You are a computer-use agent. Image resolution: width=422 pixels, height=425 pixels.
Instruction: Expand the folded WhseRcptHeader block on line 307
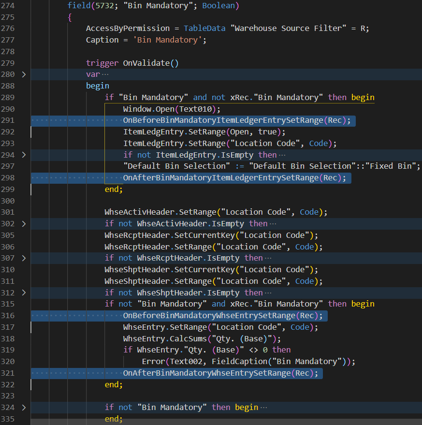[24, 258]
